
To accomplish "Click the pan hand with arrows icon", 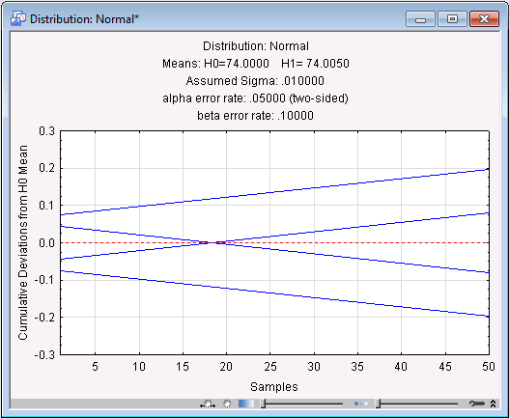I will (x=208, y=404).
